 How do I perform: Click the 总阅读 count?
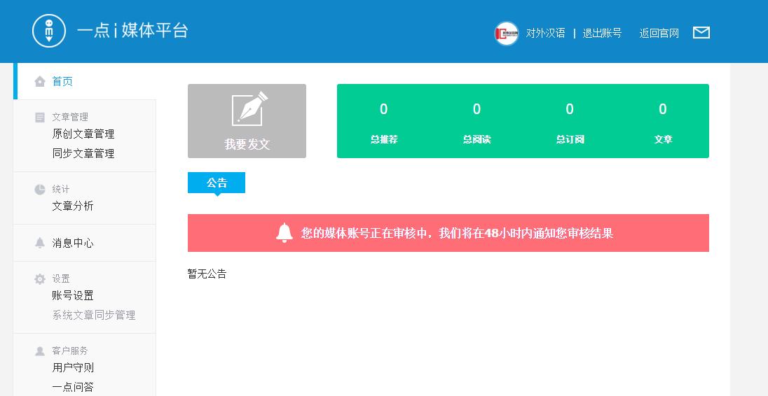[476, 109]
